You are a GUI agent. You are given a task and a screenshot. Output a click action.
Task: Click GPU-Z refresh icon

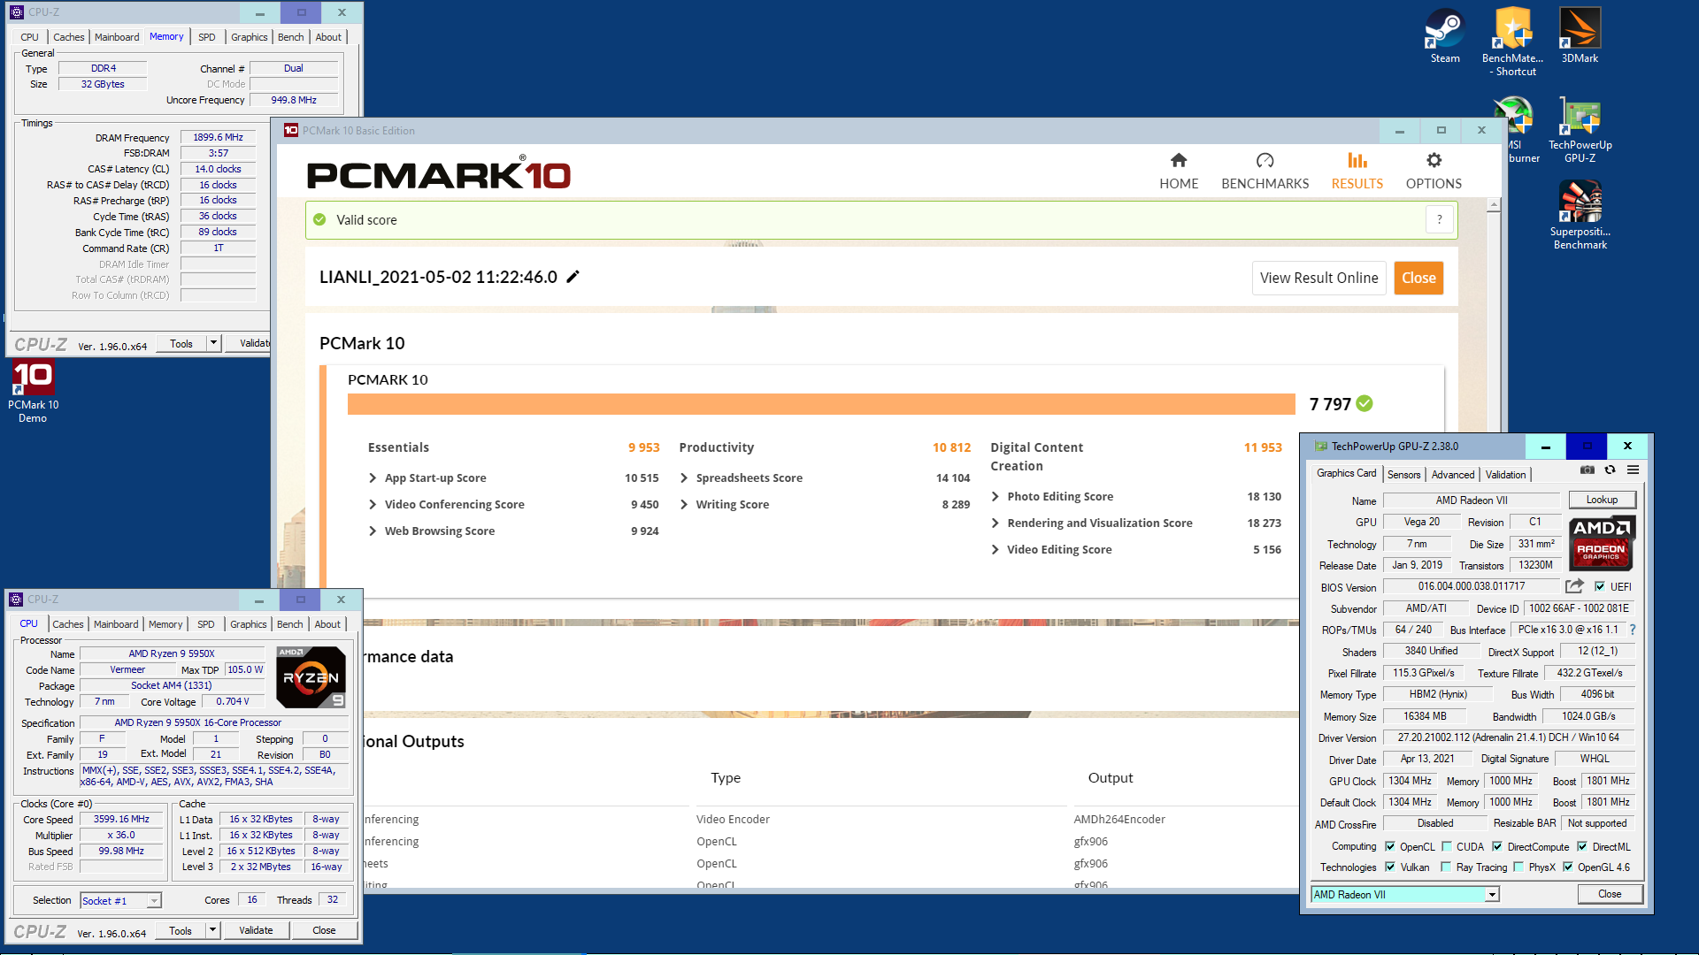1610,470
